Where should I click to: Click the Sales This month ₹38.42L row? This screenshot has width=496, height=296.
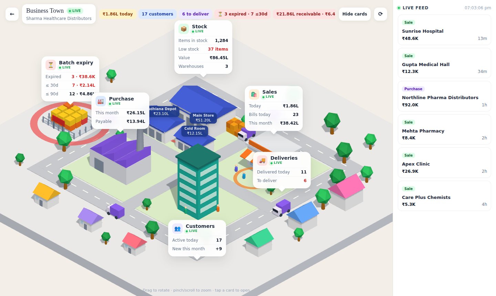click(274, 123)
